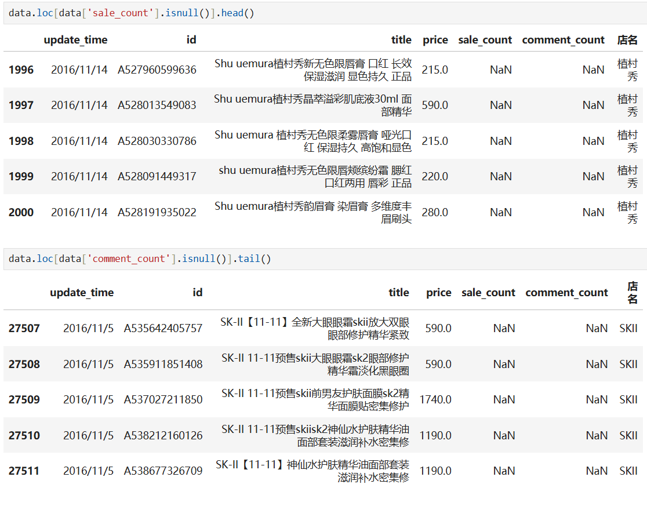Click the title text in row 27508
Screen dimensions: 647x506
pos(315,364)
